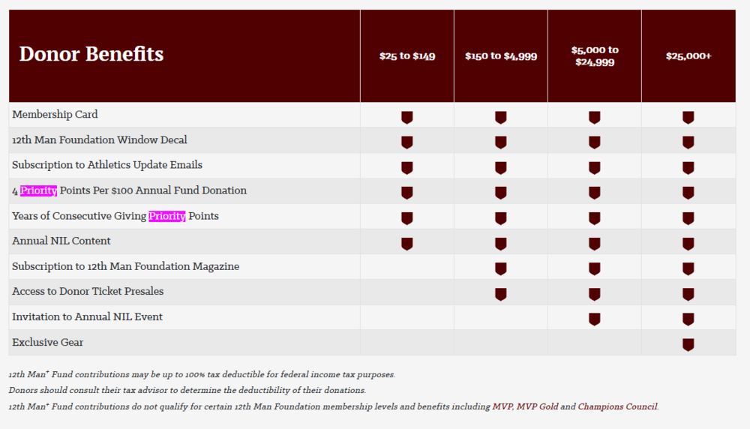
Task: Open the MVP membership link
Action: point(502,406)
